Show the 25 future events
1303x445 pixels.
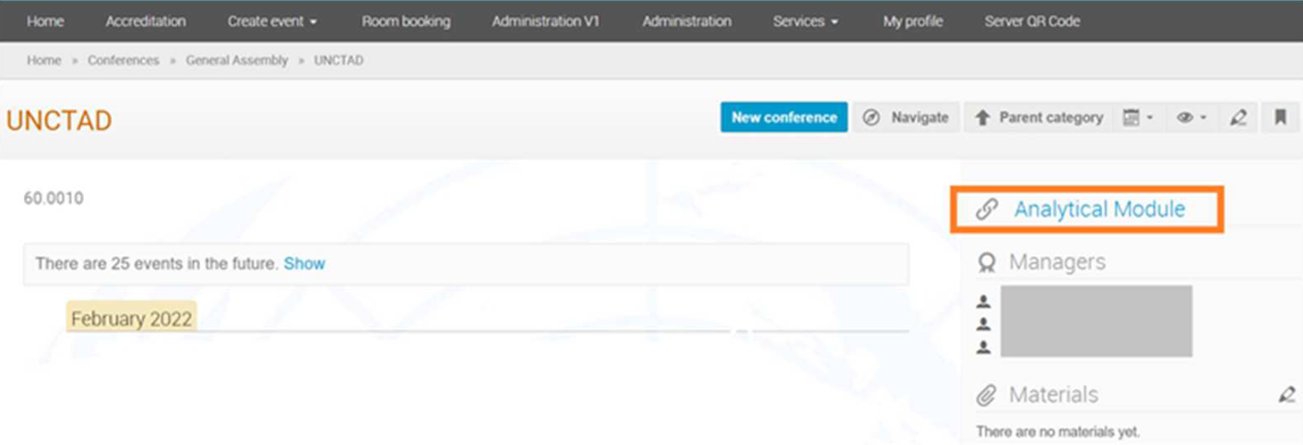tap(304, 263)
